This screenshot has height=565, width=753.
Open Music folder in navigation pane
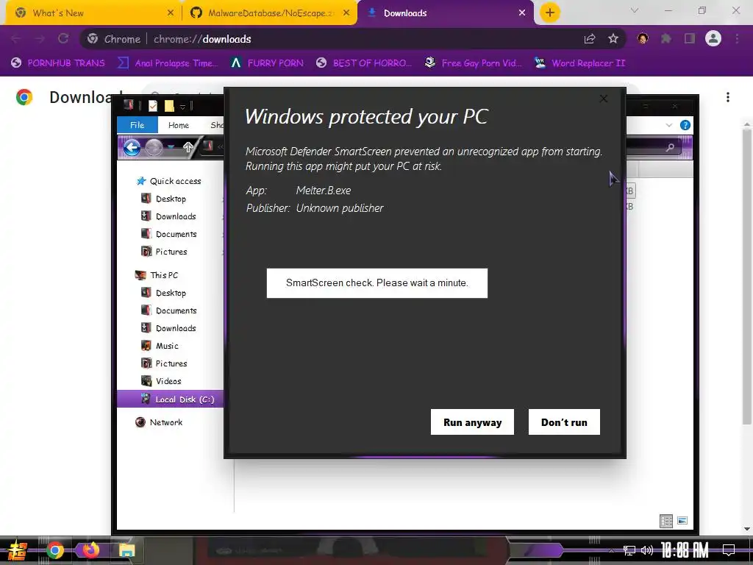pyautogui.click(x=160, y=346)
